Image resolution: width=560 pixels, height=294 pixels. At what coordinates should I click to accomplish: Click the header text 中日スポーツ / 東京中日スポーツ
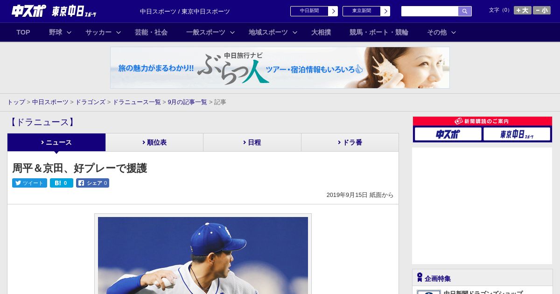185,11
